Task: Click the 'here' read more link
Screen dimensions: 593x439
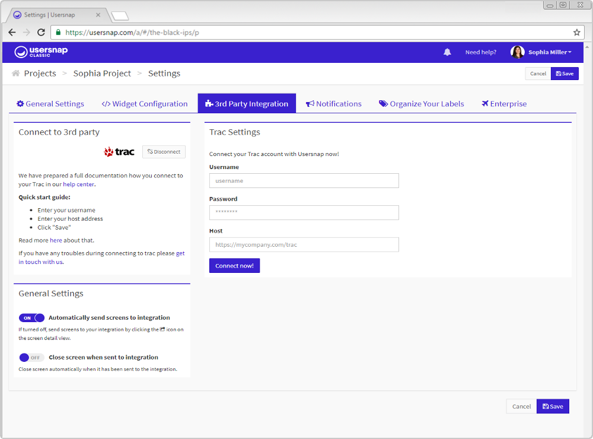Action: pos(56,240)
